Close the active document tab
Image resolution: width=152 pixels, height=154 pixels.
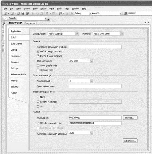point(148,23)
